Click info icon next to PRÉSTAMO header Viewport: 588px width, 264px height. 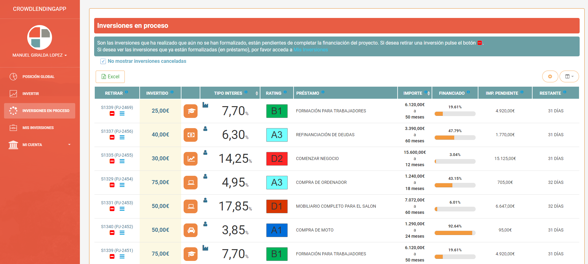[323, 92]
